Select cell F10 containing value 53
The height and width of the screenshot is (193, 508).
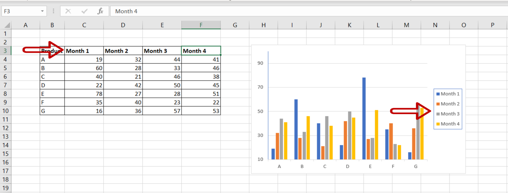tap(201, 111)
